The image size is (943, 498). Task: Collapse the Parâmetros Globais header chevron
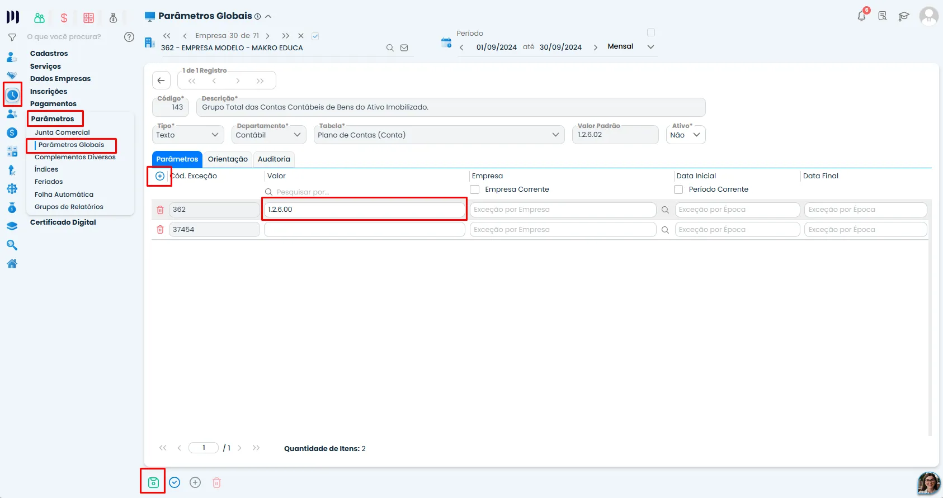[x=268, y=17]
